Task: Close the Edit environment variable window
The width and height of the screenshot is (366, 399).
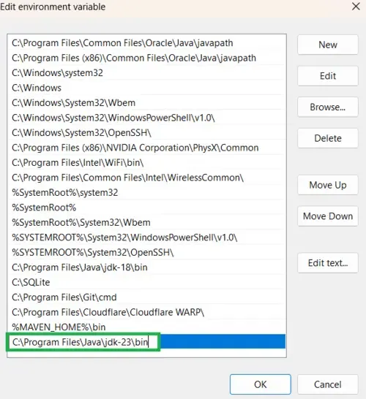Action: [356, 7]
